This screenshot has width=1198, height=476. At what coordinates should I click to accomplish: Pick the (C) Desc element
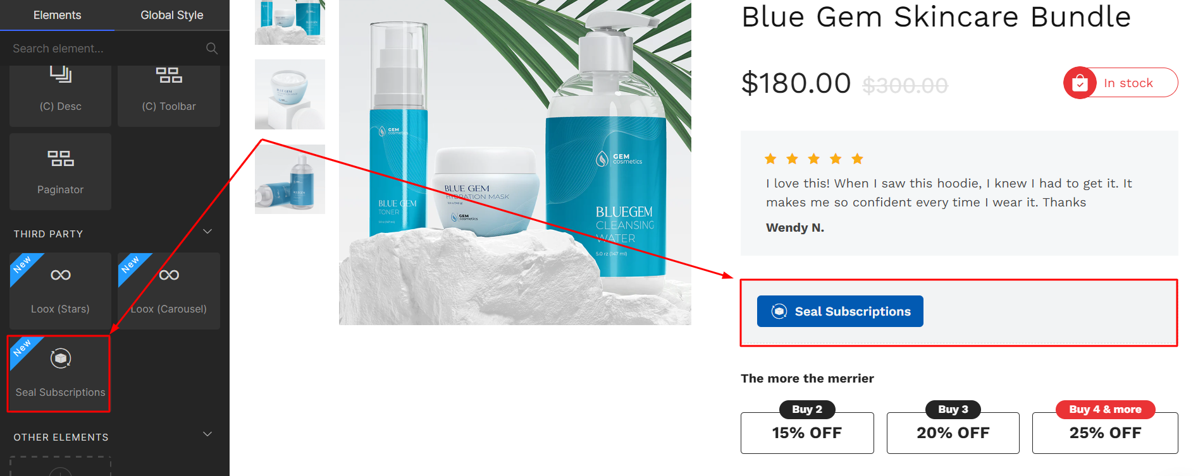pyautogui.click(x=60, y=95)
